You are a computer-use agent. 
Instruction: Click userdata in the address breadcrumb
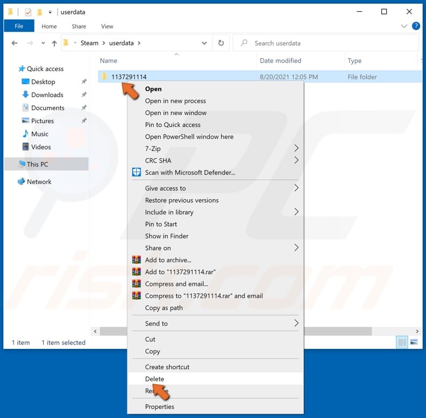pyautogui.click(x=121, y=43)
